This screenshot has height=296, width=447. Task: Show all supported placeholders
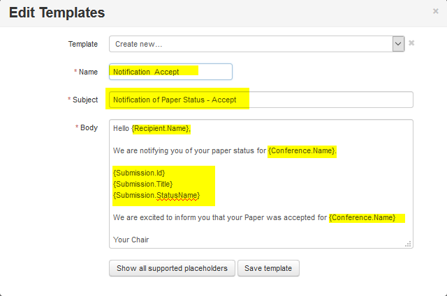pos(172,268)
